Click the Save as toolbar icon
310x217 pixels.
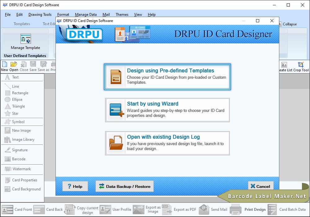pyautogui.click(x=43, y=64)
